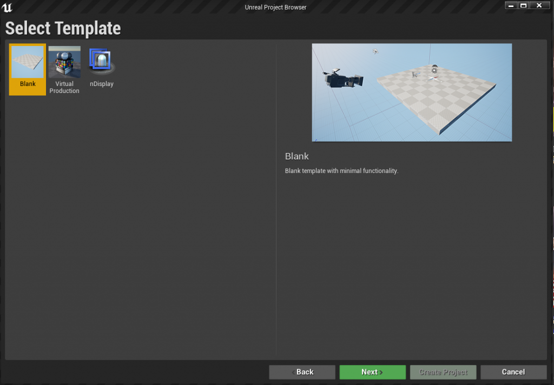
Task: Proceed with the green Next button
Action: 372,372
